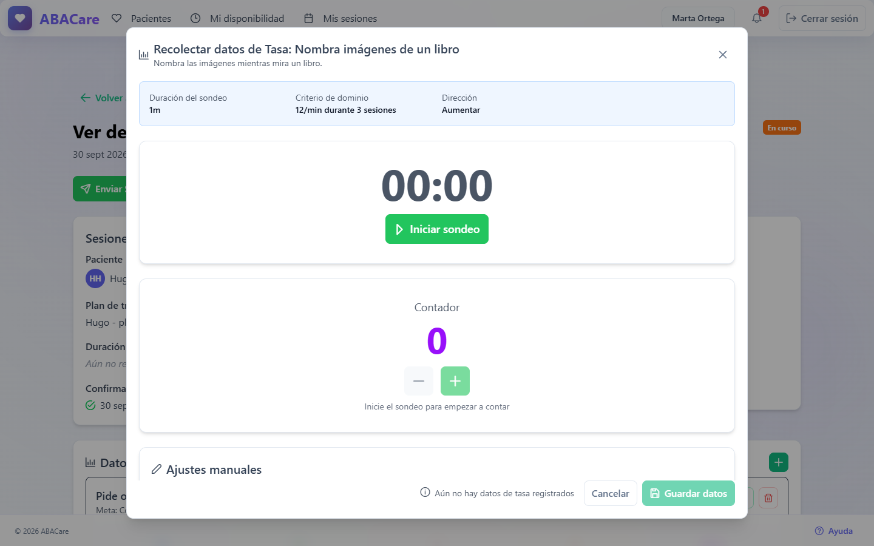Click the Contador label

[437, 308]
